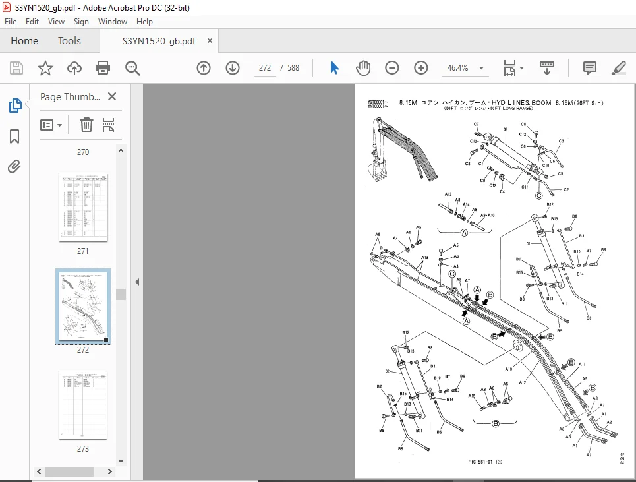Click the thumbnail panel vertical scrollbar handle
Viewport: 636px width, 482px height.
[121, 294]
